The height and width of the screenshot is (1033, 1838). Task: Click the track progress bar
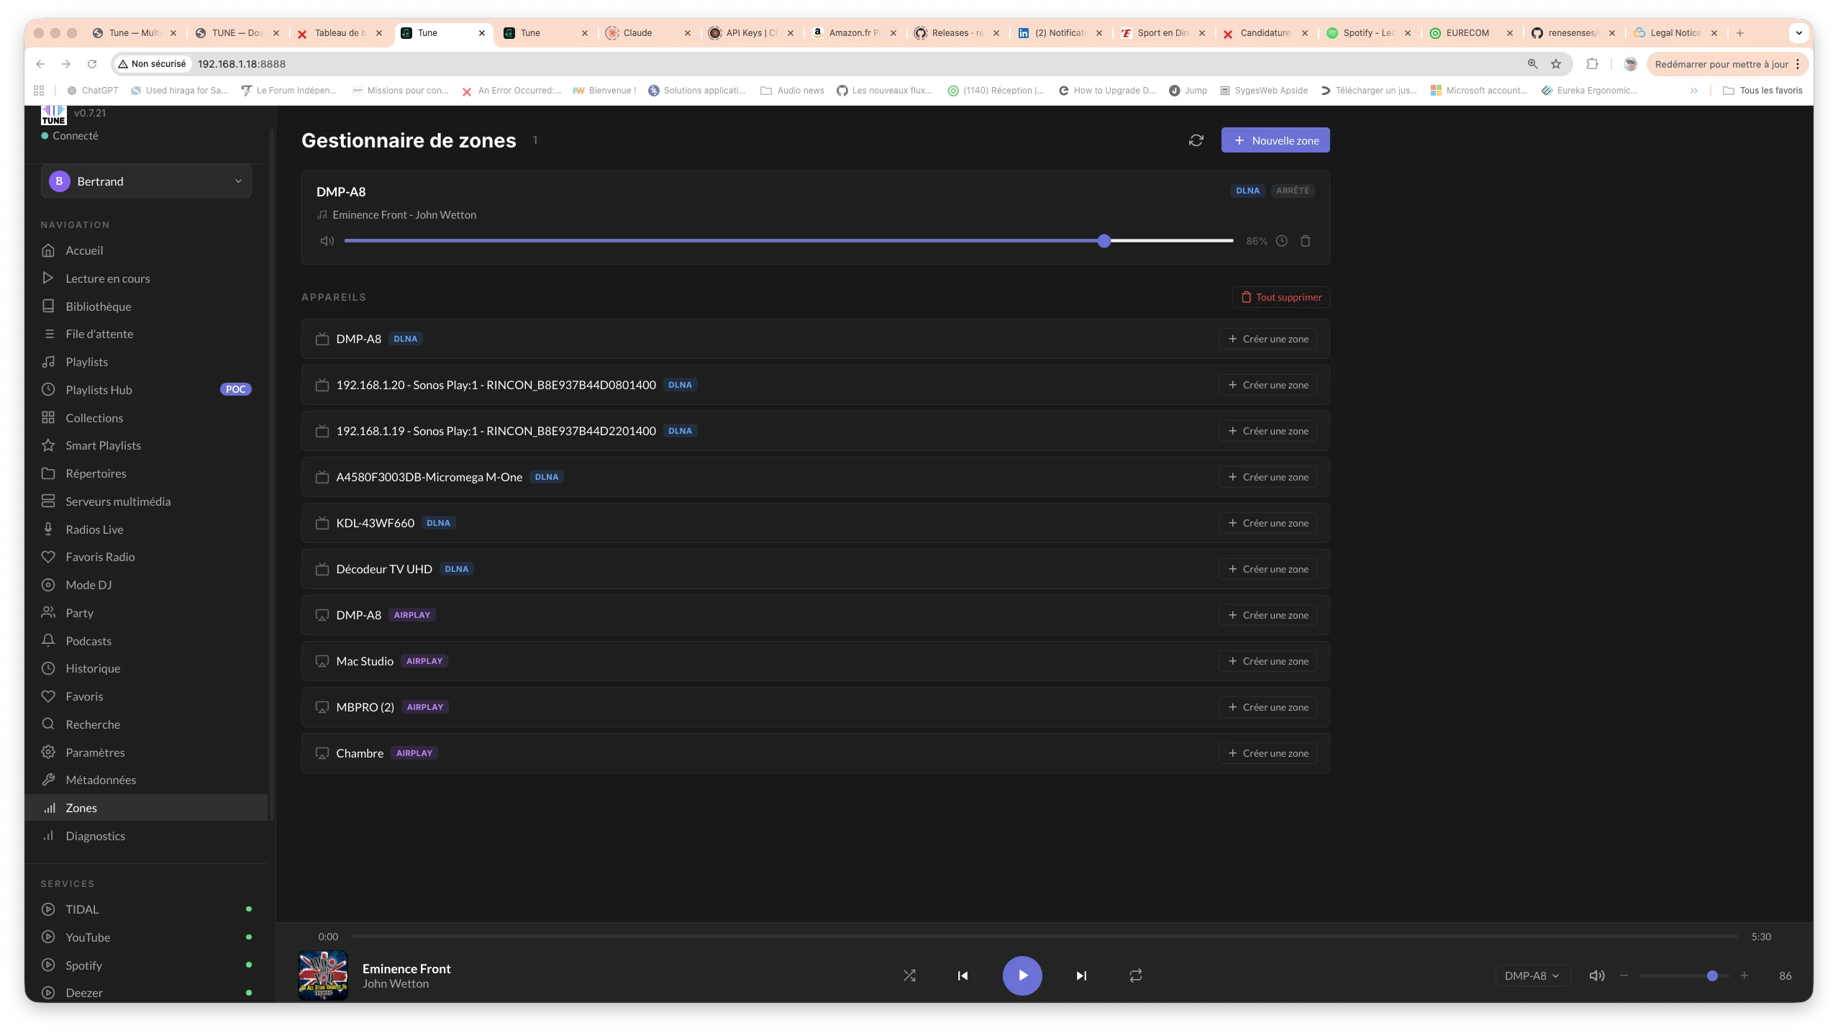(x=1045, y=937)
